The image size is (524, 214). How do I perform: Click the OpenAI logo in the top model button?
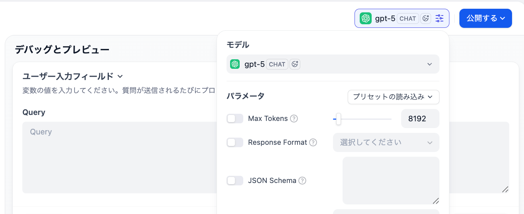click(365, 18)
